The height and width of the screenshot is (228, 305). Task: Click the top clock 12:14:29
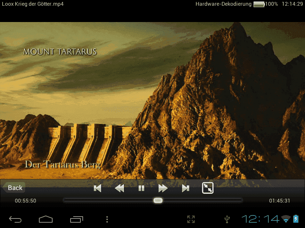(292, 4)
